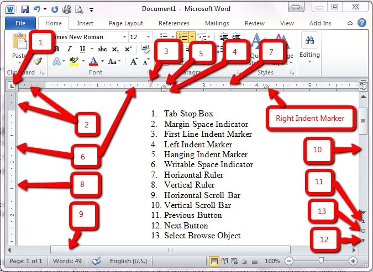Click the proofing errors check icon
The height and width of the screenshot is (272, 373).
click(96, 261)
